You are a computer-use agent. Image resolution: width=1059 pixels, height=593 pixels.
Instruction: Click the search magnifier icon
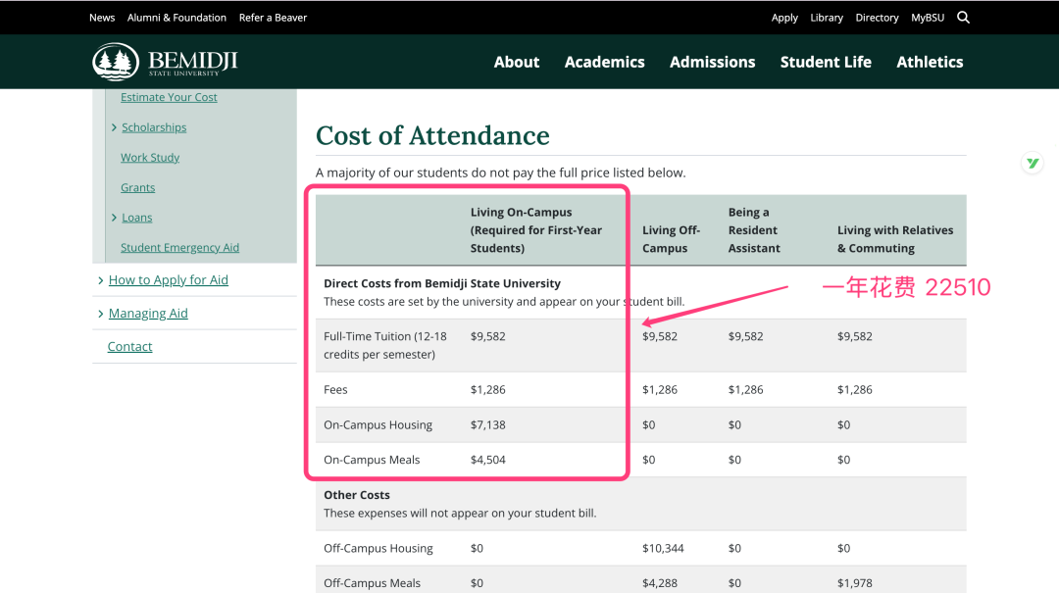[x=963, y=17]
